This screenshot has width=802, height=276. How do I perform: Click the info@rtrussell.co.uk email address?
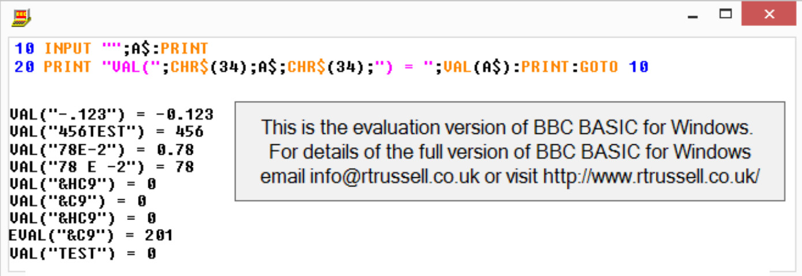pos(370,176)
